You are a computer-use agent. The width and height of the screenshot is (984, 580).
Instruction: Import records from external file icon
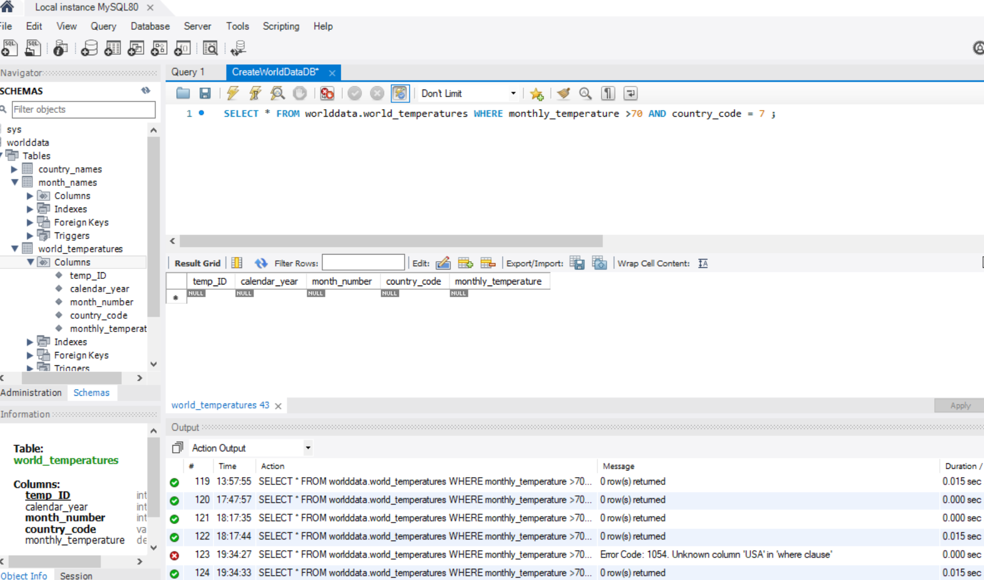pos(599,263)
